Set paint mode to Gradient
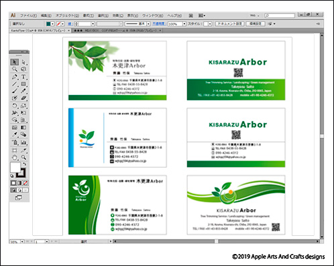Viewport: 334px width, 266px height. [19, 183]
